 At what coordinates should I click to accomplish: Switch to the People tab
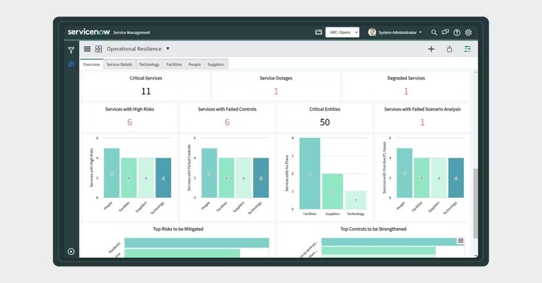[x=194, y=64]
